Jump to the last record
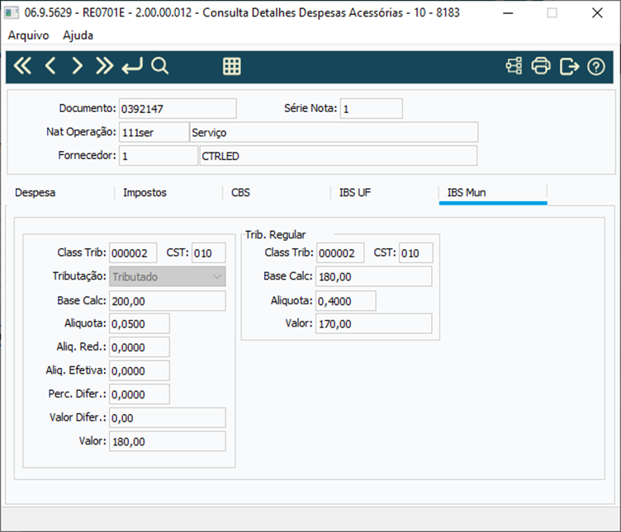This screenshot has height=532, width=621. [x=104, y=66]
